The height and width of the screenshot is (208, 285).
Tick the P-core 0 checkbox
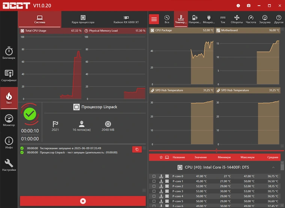(x=154, y=176)
